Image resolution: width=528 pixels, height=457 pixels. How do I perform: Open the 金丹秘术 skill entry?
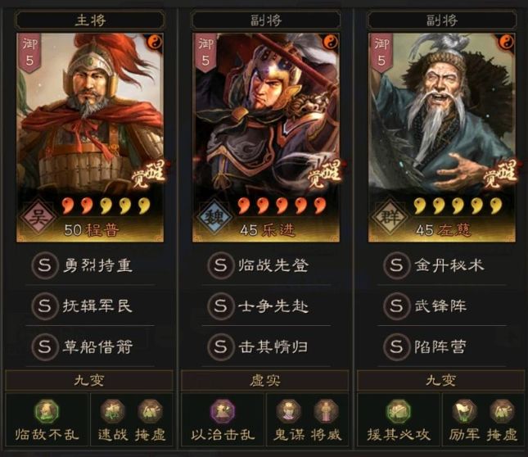coord(441,265)
